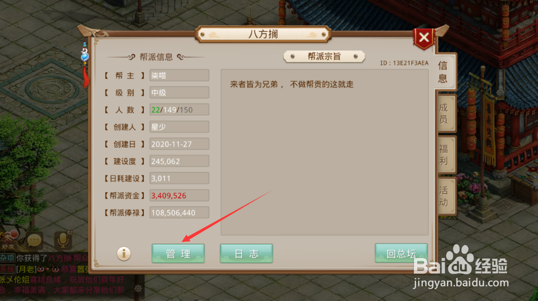Click the 人数 member count field
Image resolution: width=538 pixels, height=301 pixels.
coord(179,110)
